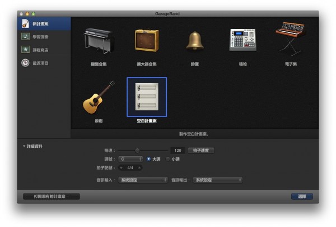The height and width of the screenshot is (227, 336).
Task: Choose the acoustic guitar songwriter template
Action: point(99,98)
